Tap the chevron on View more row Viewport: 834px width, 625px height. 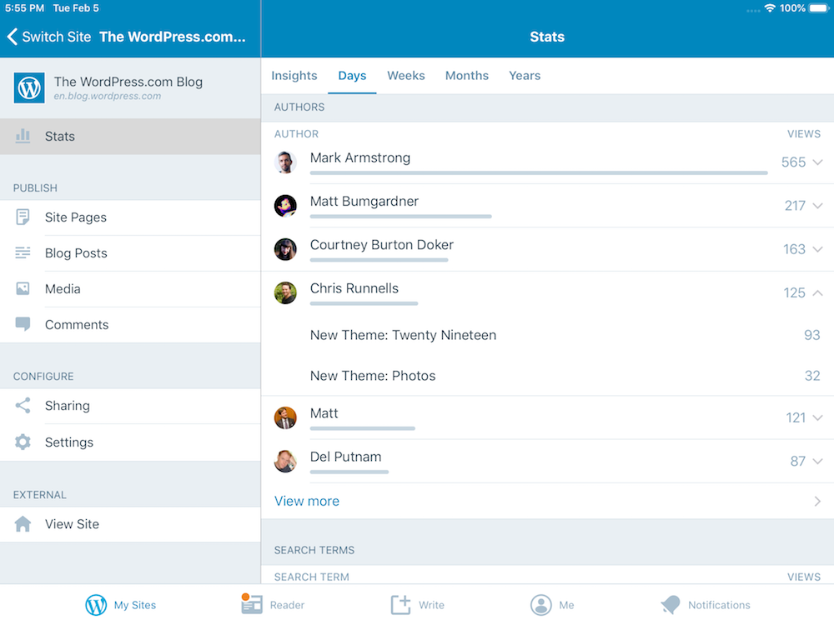pyautogui.click(x=817, y=501)
